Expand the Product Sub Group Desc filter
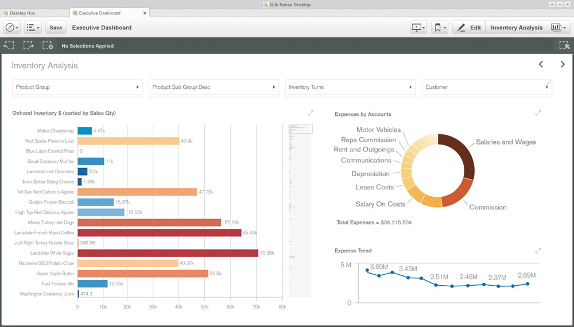This screenshot has height=327, width=574. click(x=214, y=87)
